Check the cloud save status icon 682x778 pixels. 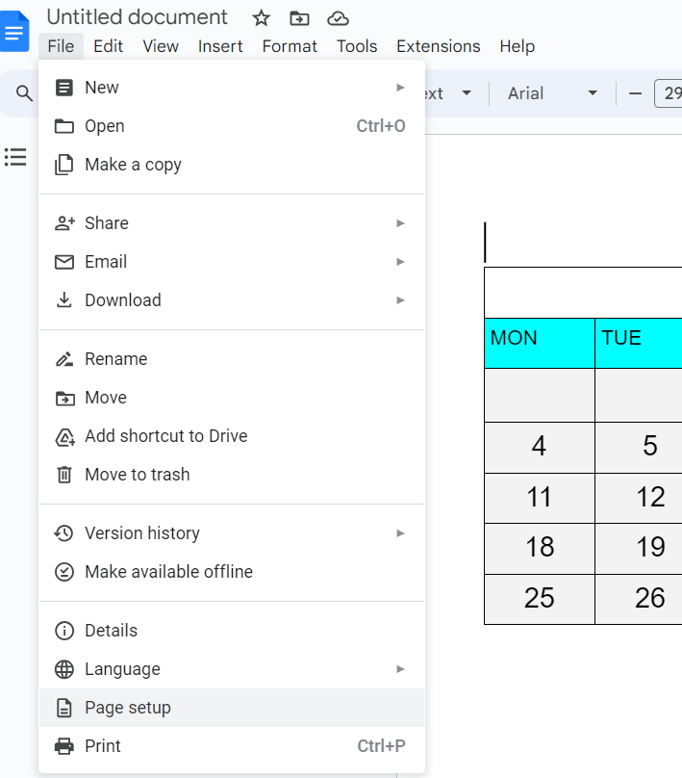click(x=338, y=18)
